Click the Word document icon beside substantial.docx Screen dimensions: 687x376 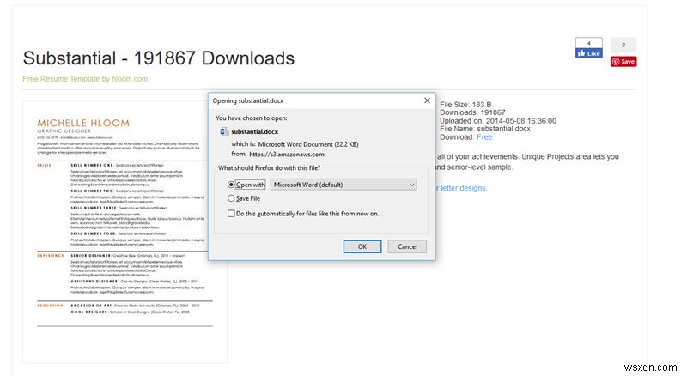click(x=224, y=131)
